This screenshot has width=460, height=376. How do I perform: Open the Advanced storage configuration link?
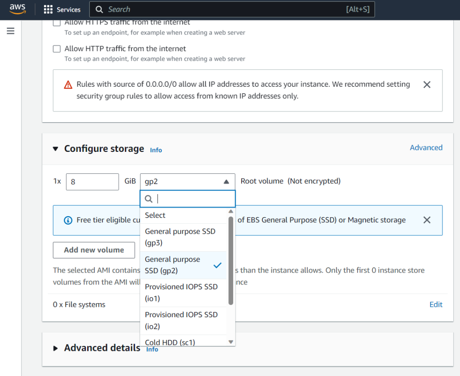[x=426, y=148]
